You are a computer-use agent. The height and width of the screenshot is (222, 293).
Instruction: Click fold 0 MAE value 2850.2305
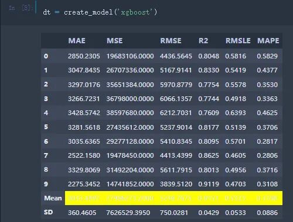pyautogui.click(x=84, y=56)
